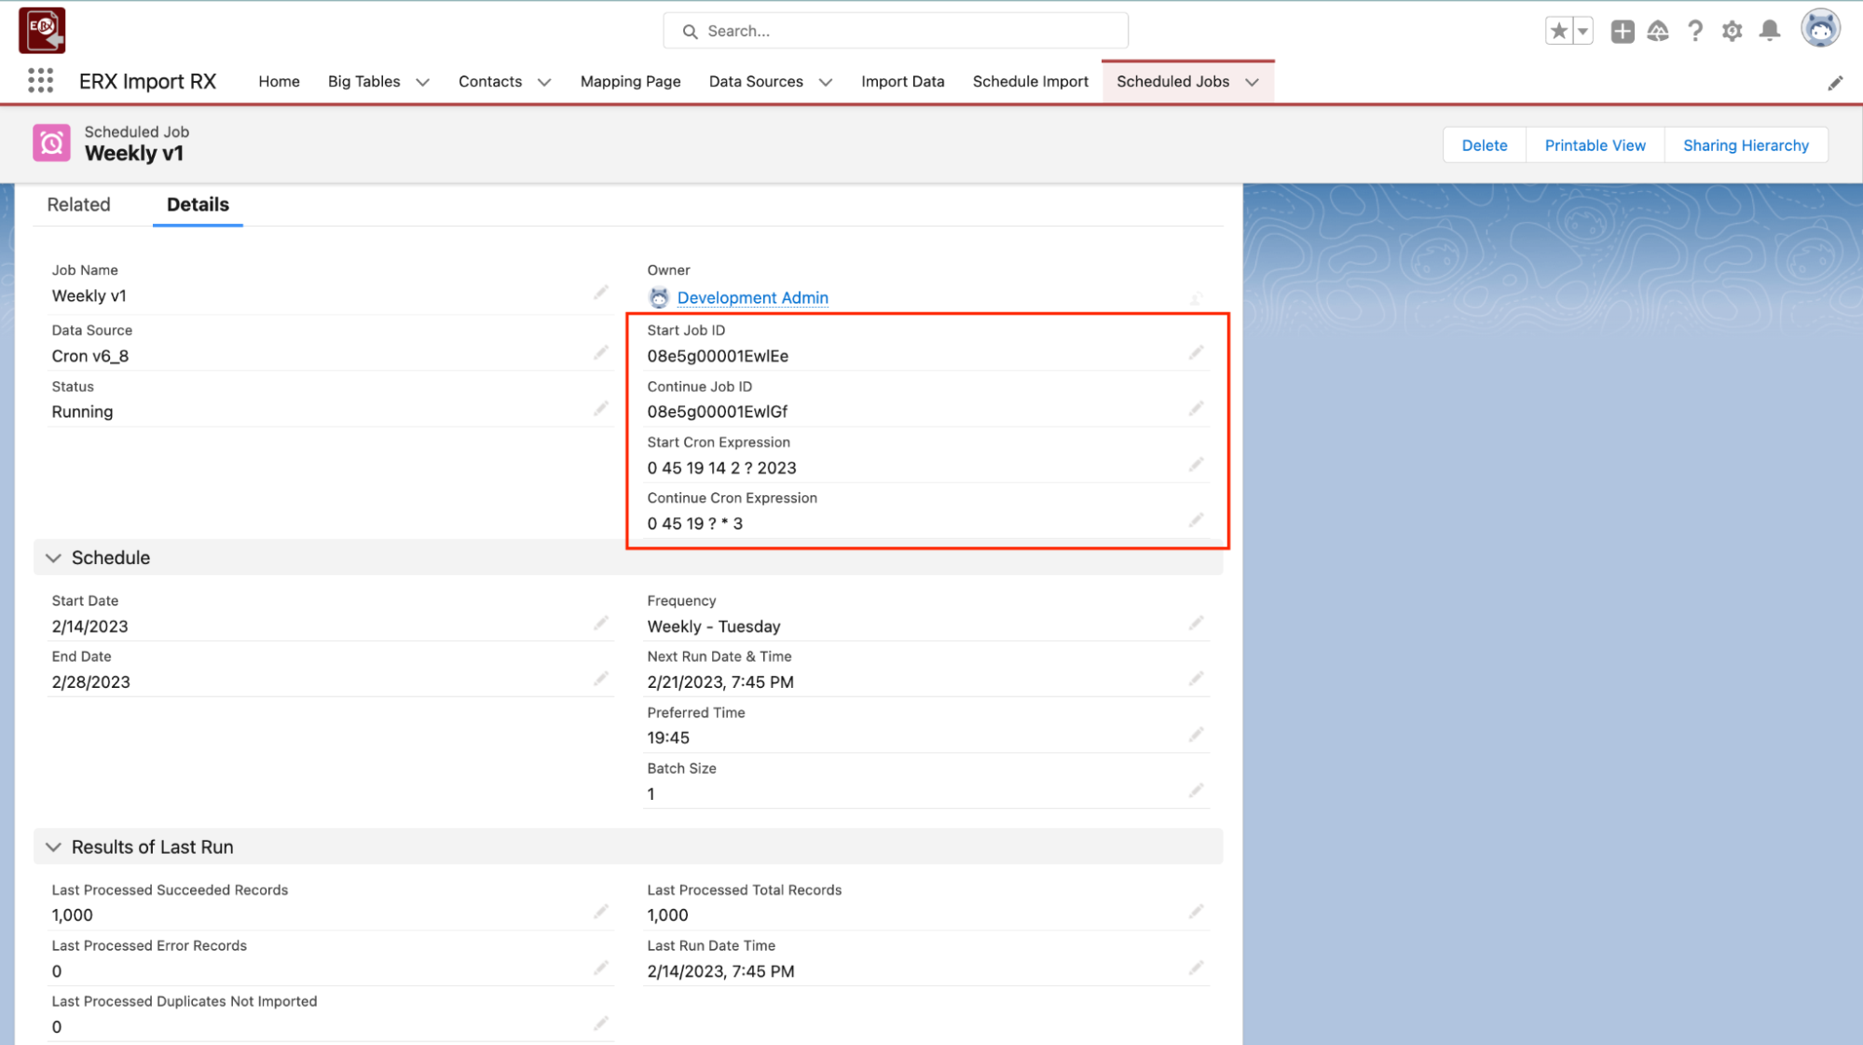Edit the Batch Size field pencil
Viewport: 1863px width, 1045px height.
coord(1196,791)
